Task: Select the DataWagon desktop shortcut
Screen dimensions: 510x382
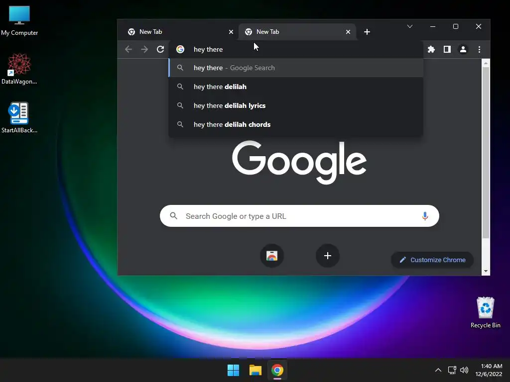Action: pyautogui.click(x=19, y=69)
